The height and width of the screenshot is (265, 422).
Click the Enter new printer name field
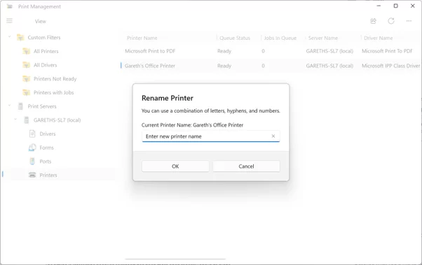tap(207, 136)
